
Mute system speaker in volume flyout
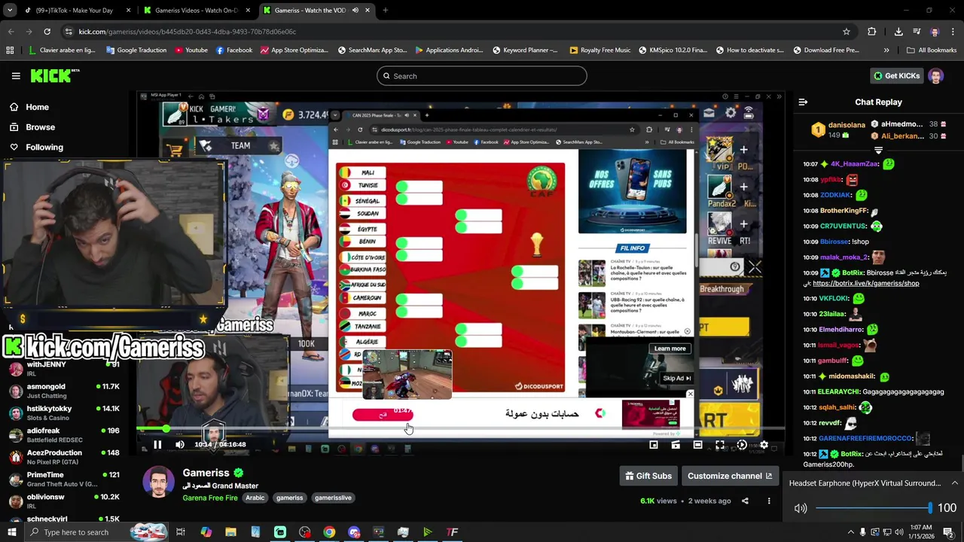click(801, 508)
